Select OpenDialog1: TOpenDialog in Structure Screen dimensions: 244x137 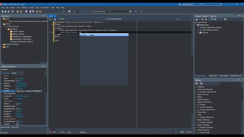(x=22, y=39)
